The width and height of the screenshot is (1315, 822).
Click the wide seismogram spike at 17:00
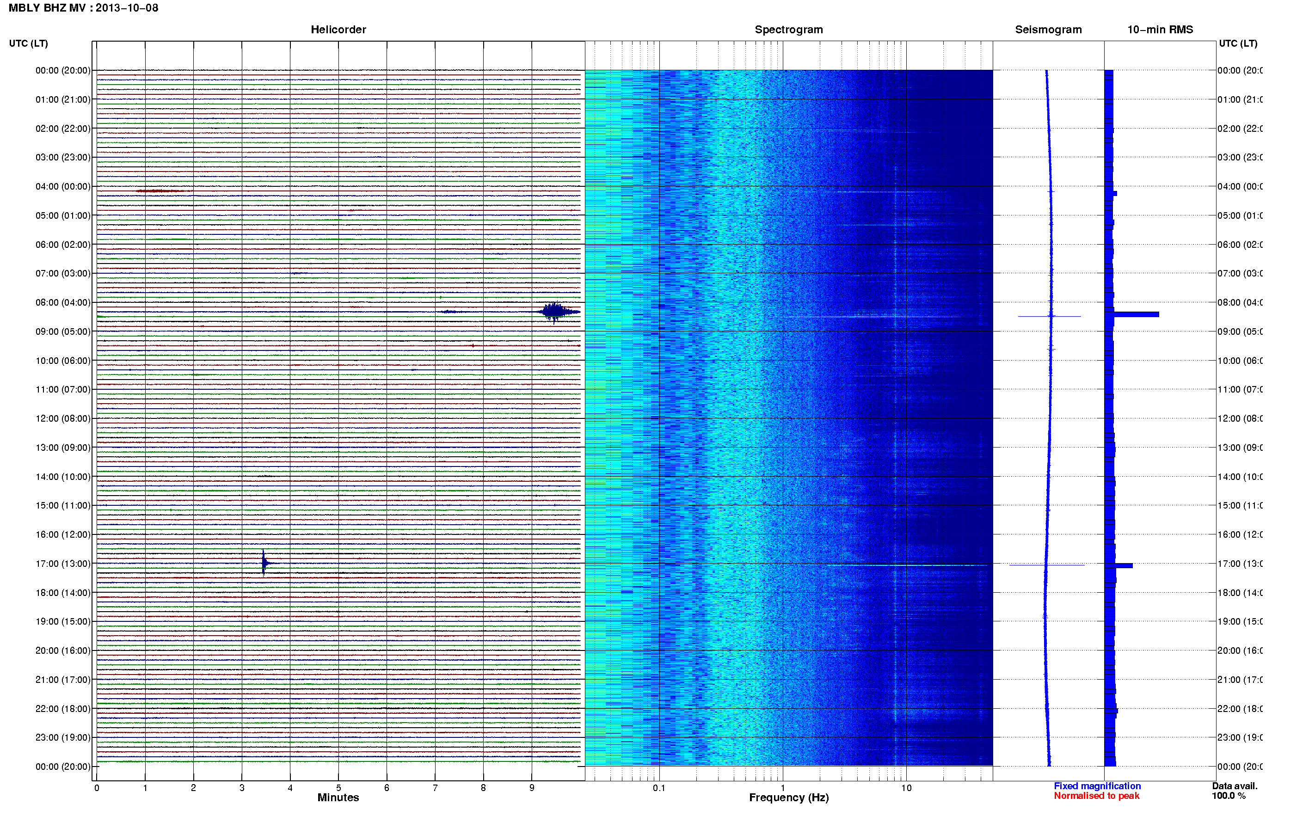click(x=1047, y=565)
